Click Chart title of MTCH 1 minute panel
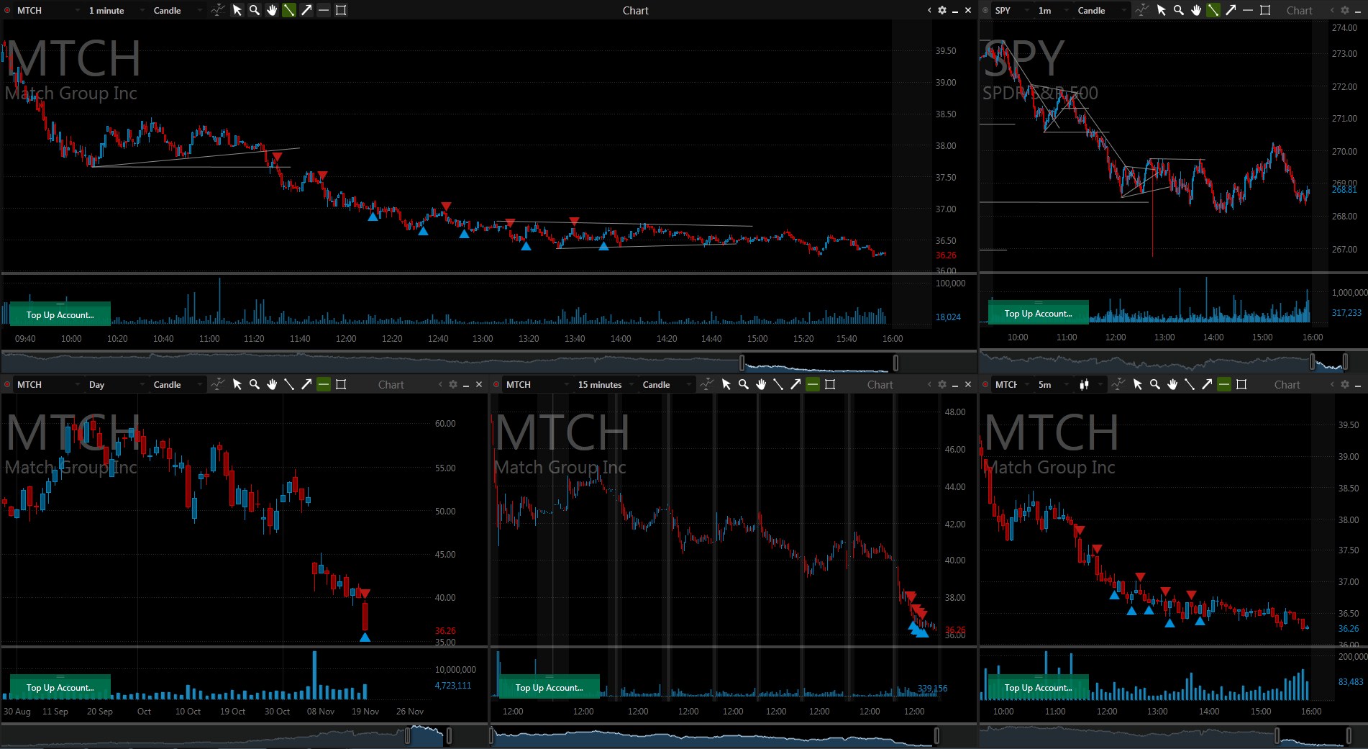The height and width of the screenshot is (749, 1368). pos(636,10)
